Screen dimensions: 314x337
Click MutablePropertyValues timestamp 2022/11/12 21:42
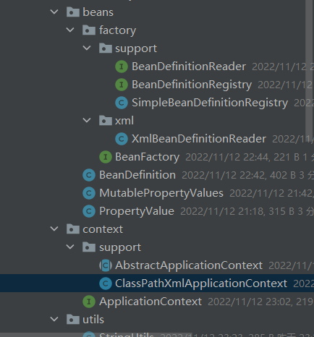271,193
